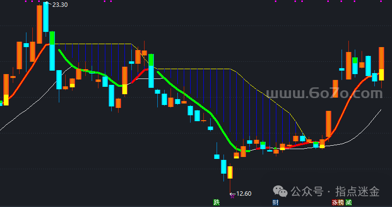
Task: Click the www.6o7o.com watermark link
Action: (x=324, y=93)
